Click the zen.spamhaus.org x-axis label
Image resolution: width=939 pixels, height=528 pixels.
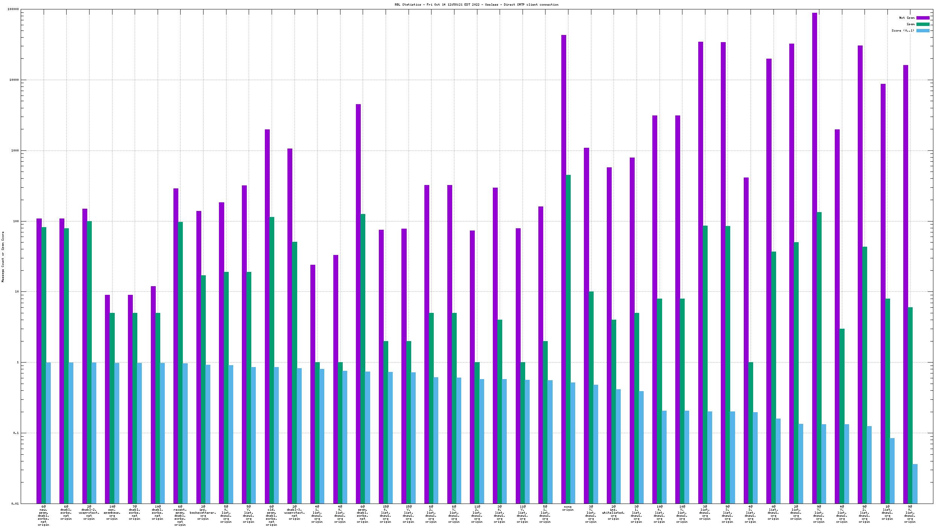tap(112, 513)
